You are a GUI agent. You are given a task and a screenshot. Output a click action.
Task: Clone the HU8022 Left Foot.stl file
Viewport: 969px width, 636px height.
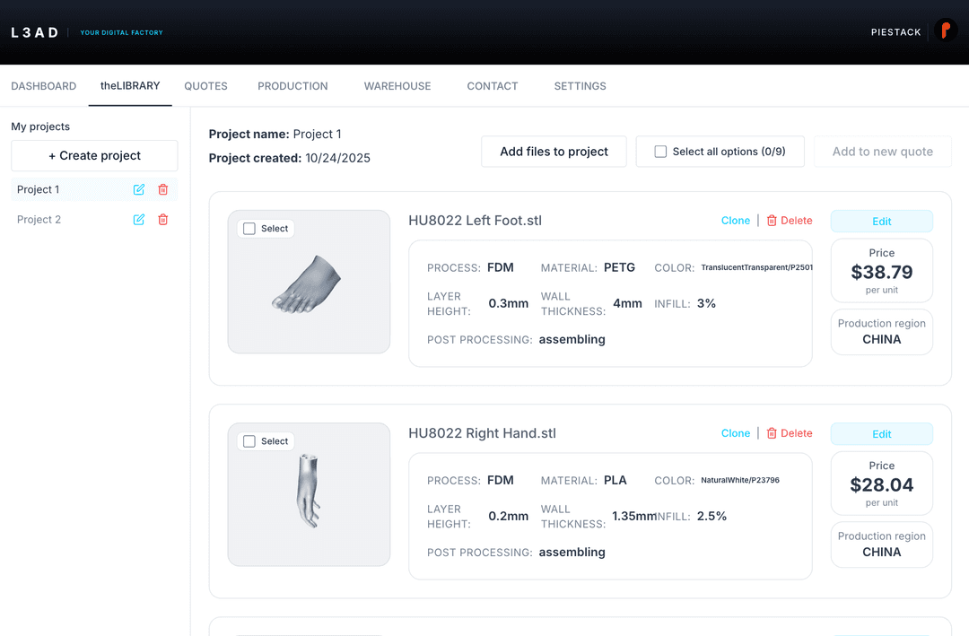tap(735, 221)
